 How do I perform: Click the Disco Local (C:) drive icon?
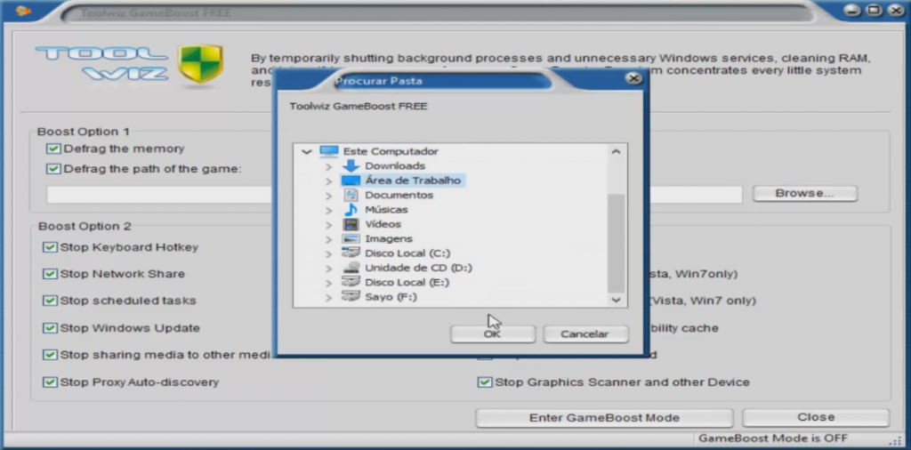point(351,253)
